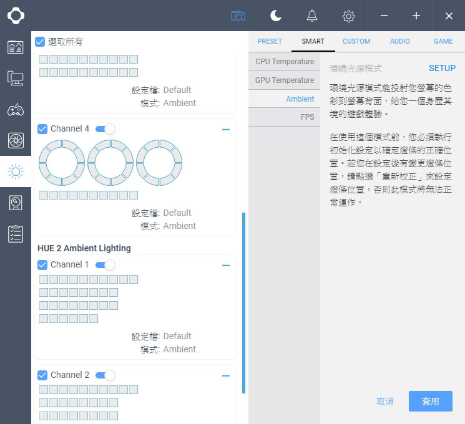Turn off the Channel 2 toggle switch

tap(105, 375)
